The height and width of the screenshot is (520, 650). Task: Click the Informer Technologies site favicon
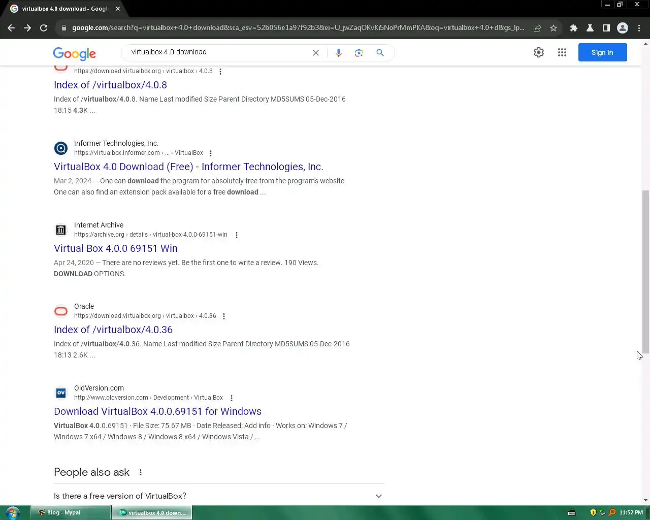pos(61,148)
